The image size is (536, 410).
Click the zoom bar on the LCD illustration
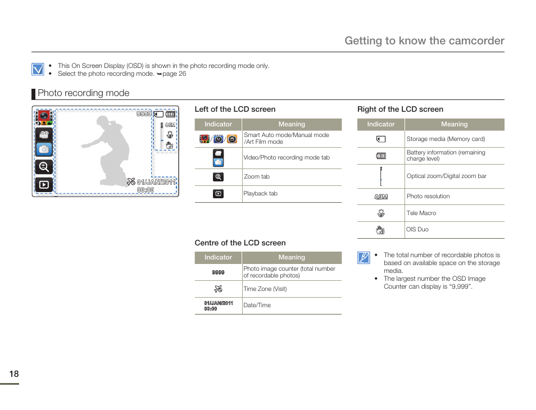click(162, 135)
